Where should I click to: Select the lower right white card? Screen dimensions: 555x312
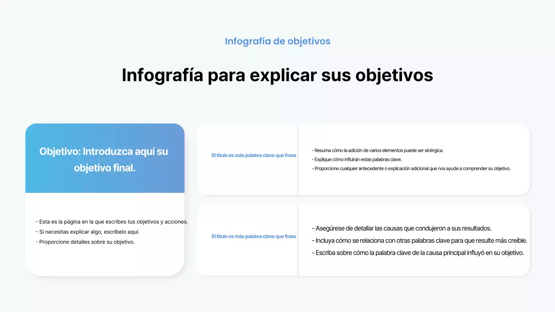point(363,240)
